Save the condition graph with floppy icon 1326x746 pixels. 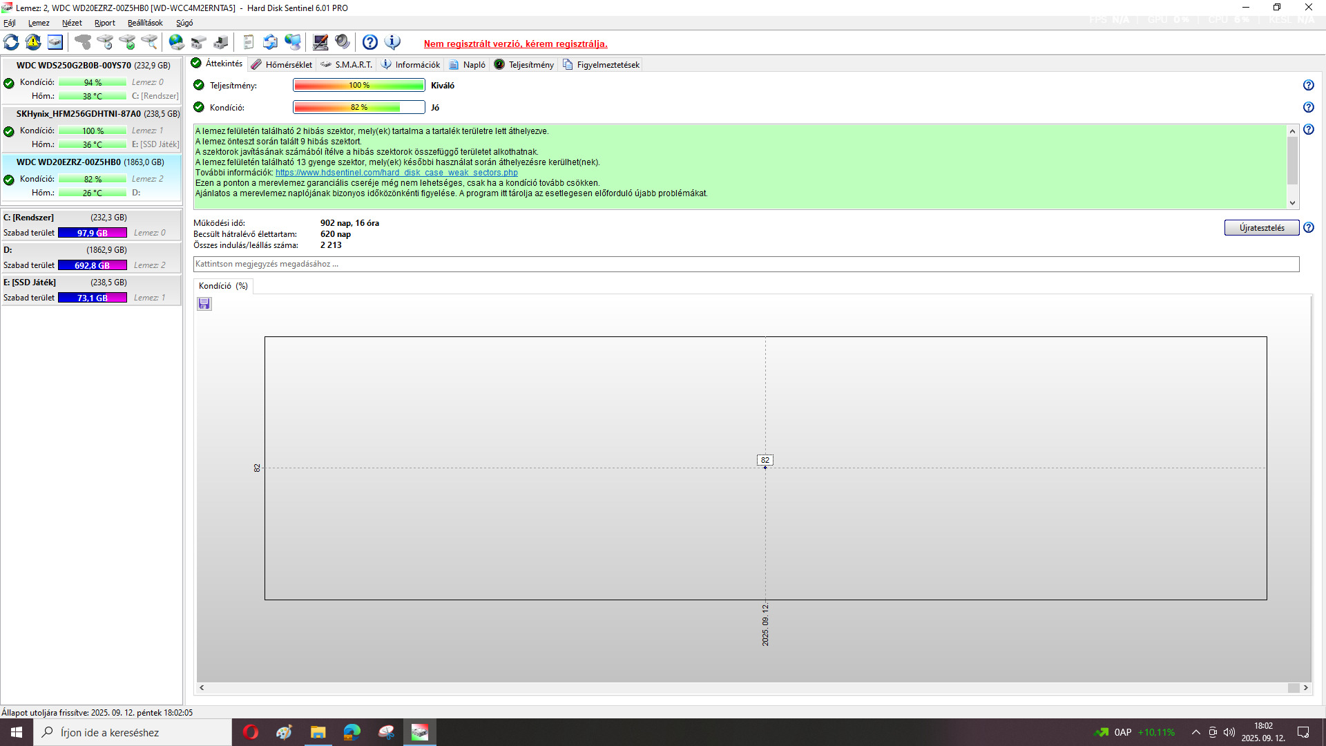204,304
